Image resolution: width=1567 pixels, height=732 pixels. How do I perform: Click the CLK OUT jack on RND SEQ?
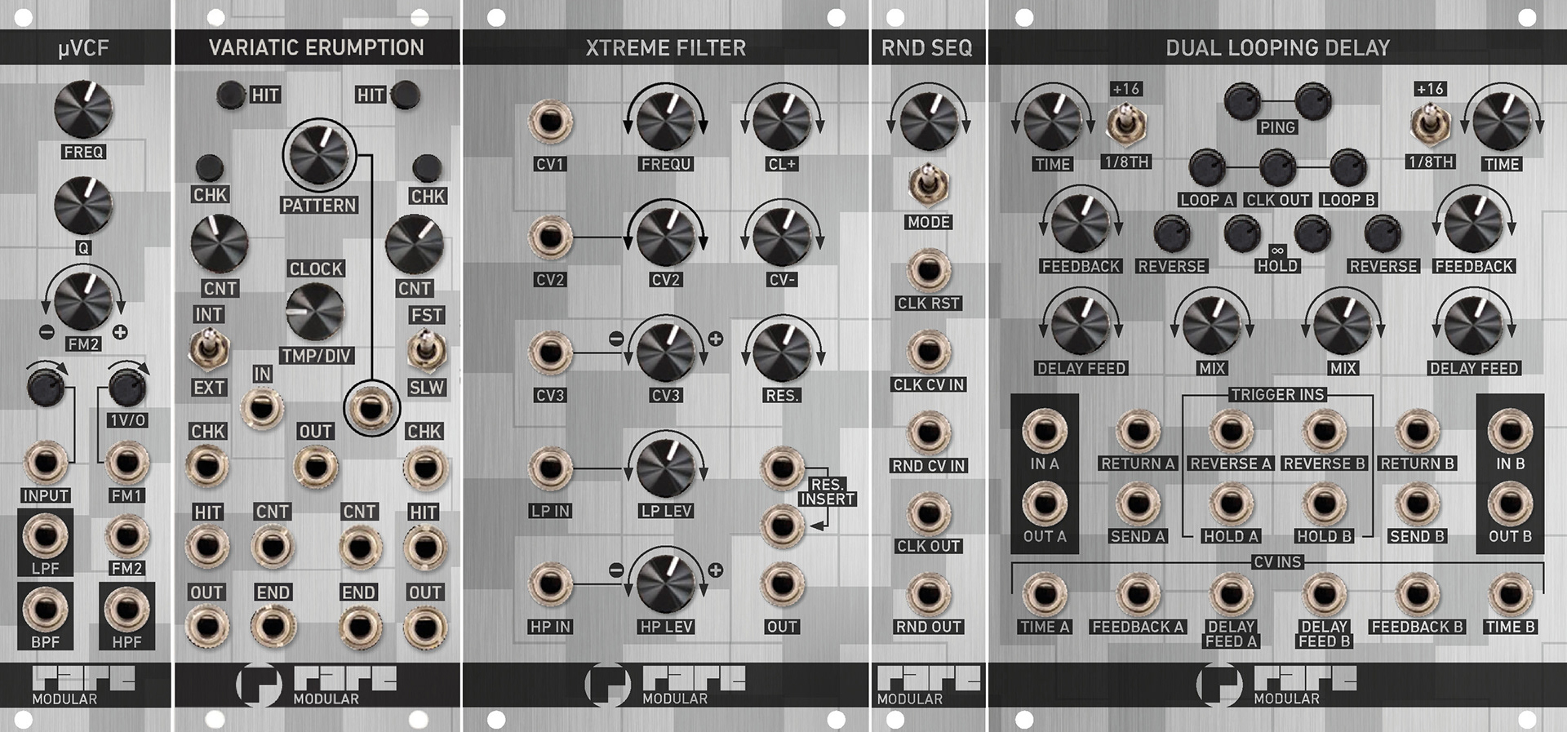928,513
